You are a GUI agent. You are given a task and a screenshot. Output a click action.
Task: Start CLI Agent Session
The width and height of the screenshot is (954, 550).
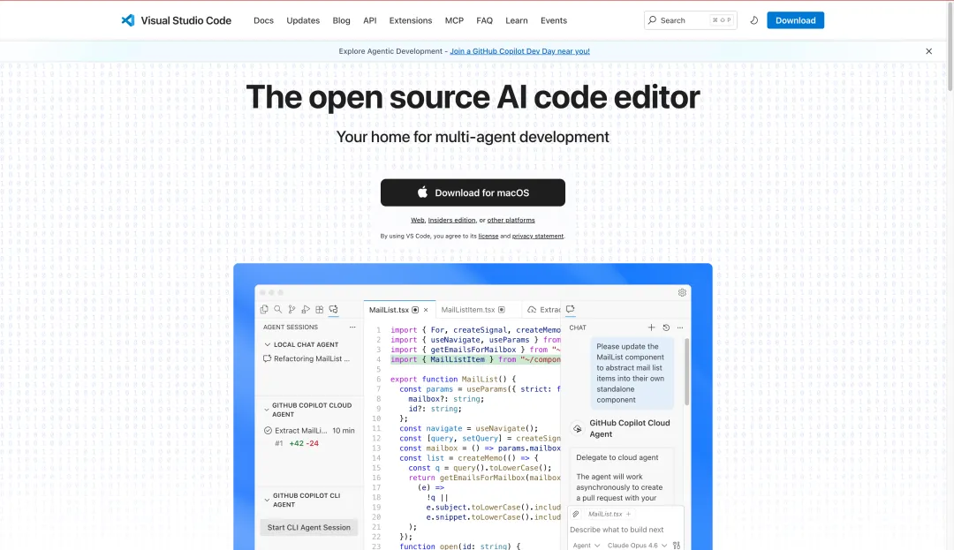point(309,528)
